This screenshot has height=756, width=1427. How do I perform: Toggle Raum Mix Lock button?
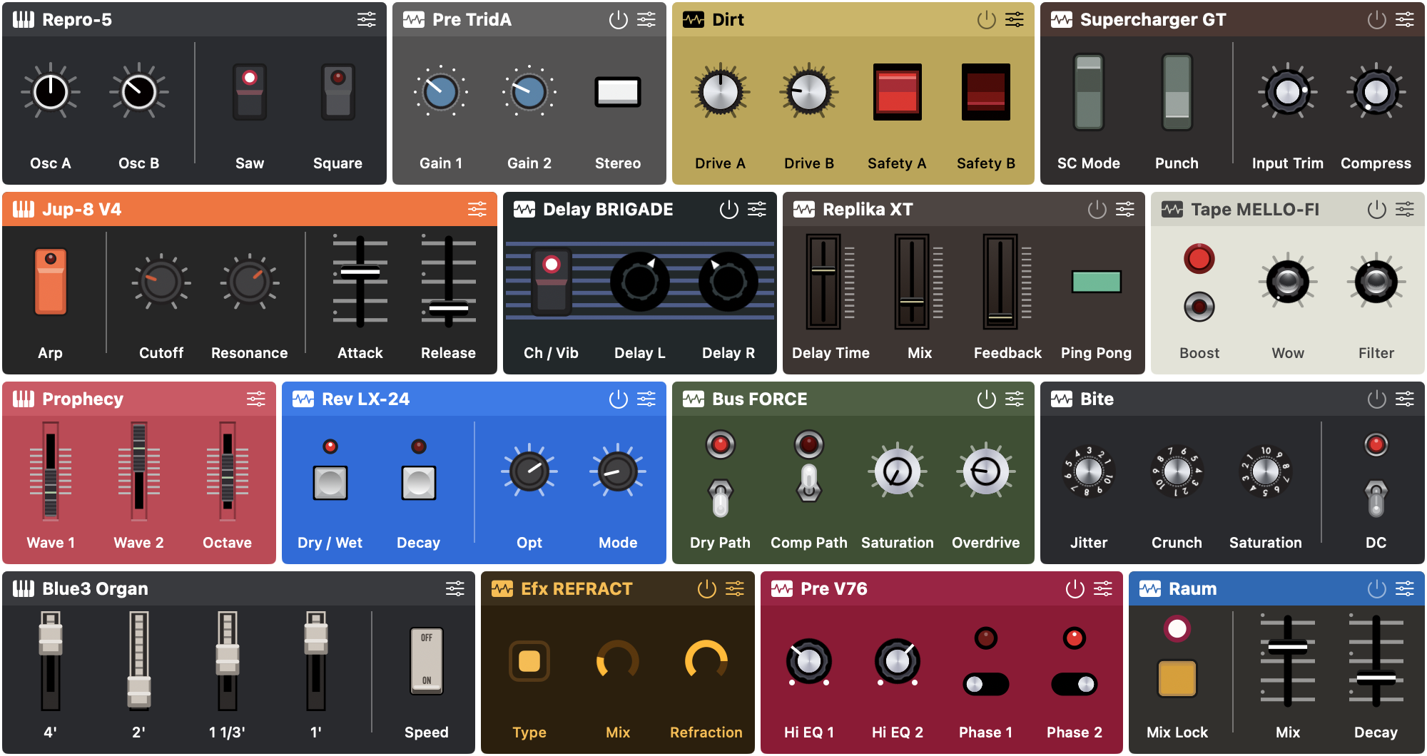click(x=1177, y=678)
